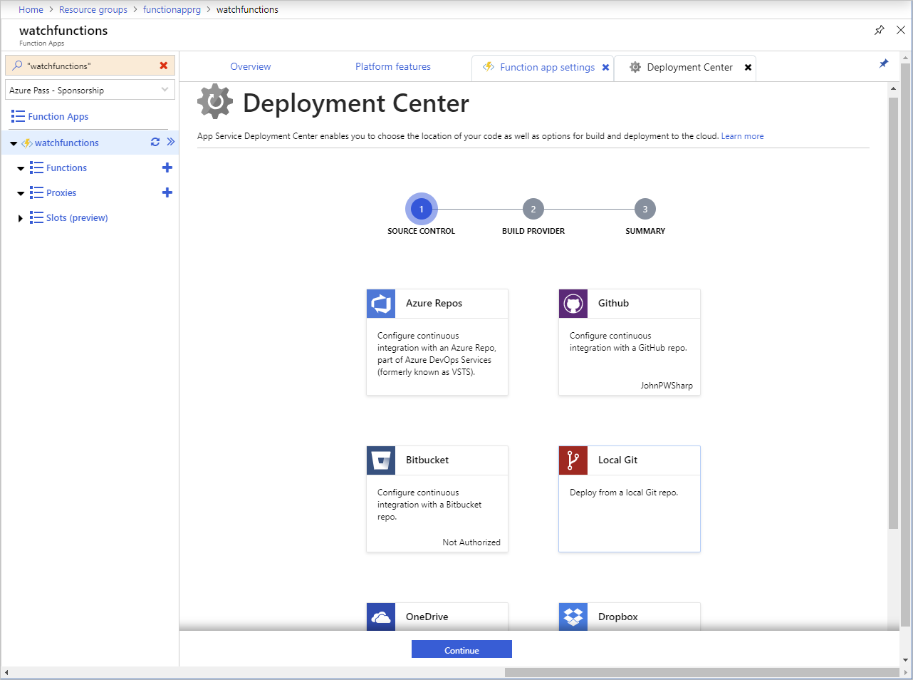Add a new proxy with plus icon

[167, 192]
